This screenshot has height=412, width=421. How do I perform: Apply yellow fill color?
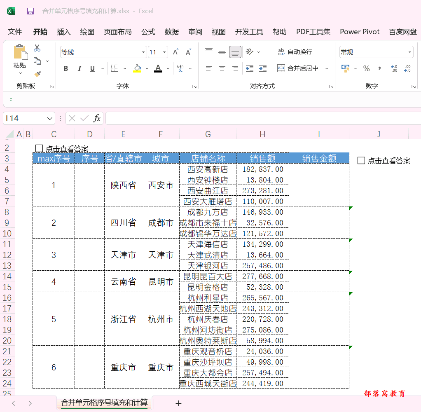[x=137, y=68]
